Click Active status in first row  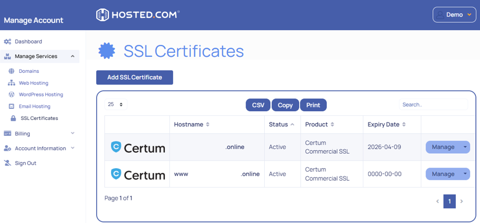pos(278,147)
